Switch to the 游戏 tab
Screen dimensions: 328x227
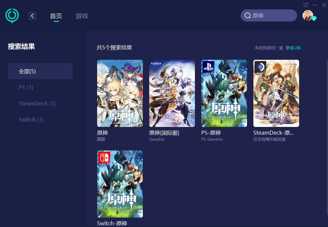coord(82,16)
